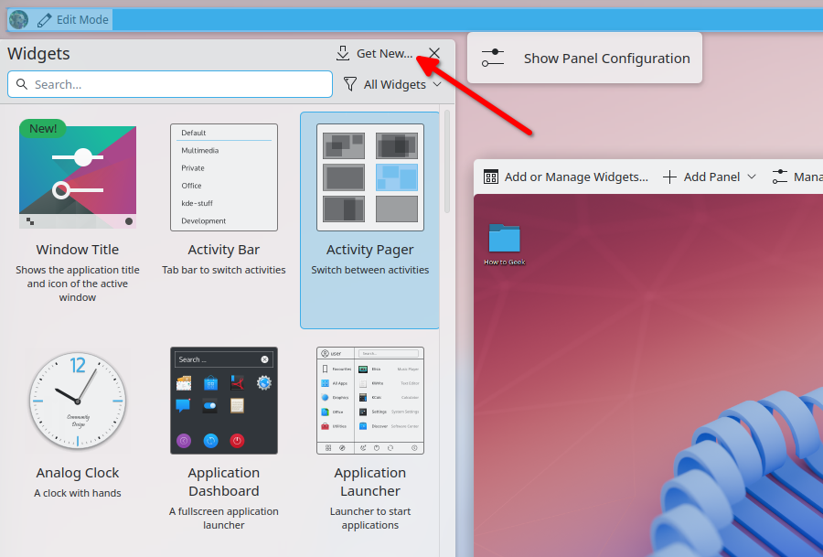Click Add or Manage Widgets button

[566, 177]
